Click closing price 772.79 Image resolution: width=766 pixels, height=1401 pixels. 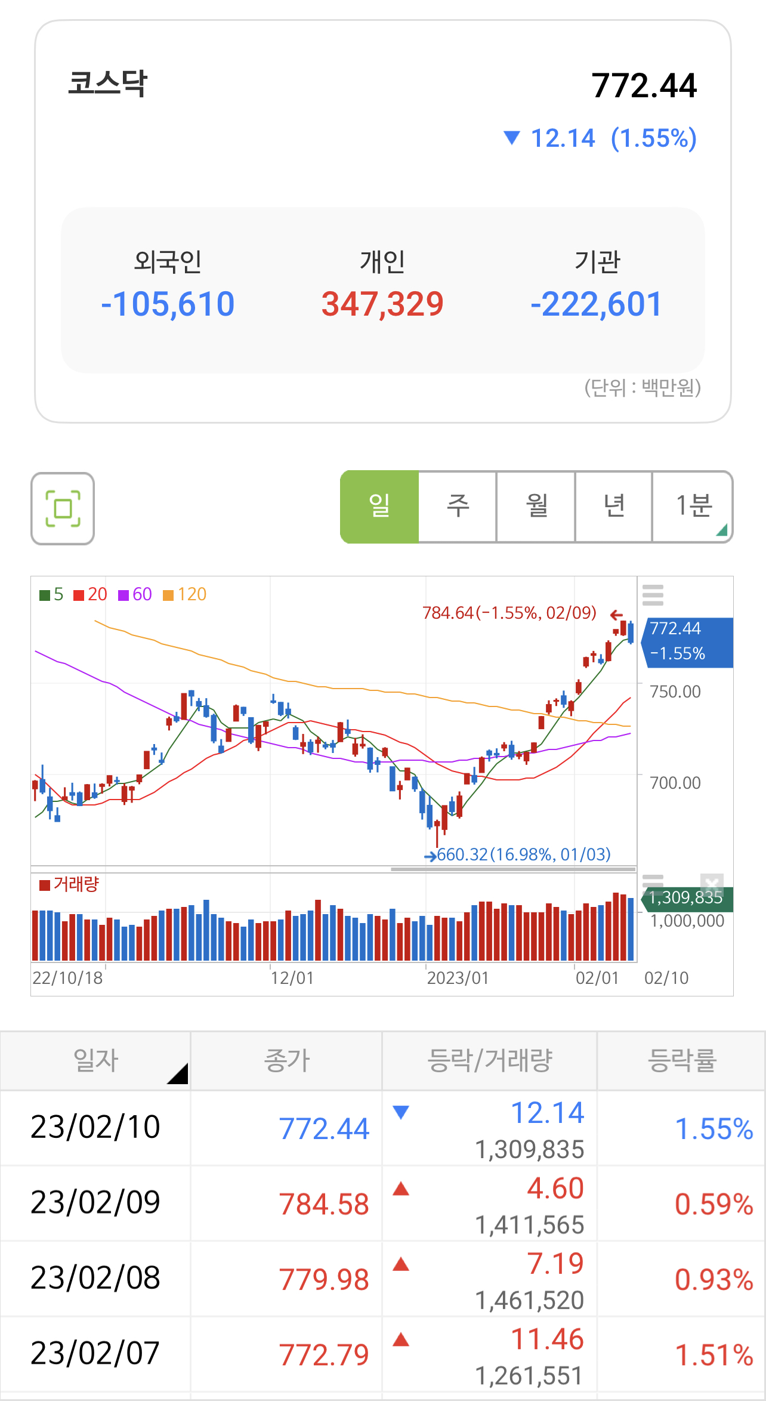[324, 1355]
